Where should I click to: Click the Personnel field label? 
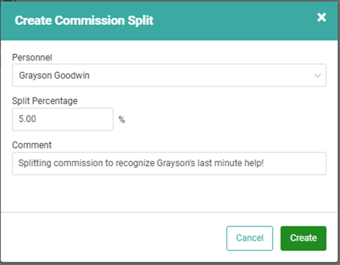pyautogui.click(x=32, y=58)
